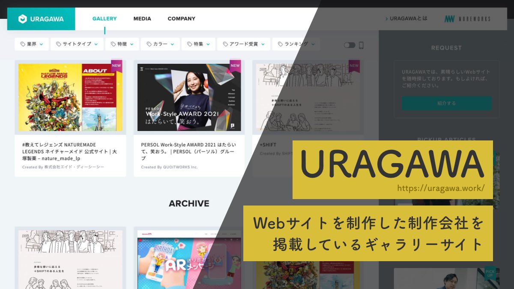
Task: Open the NATUREMADE LEGENDS site thumbnail
Action: (70, 98)
